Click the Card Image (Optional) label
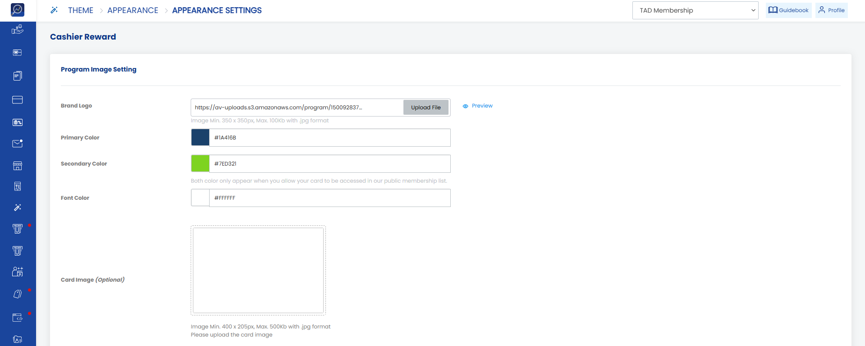 (93, 280)
